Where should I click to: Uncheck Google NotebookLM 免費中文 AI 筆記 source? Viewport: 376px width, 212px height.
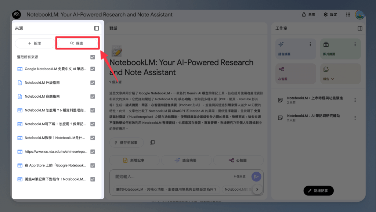(93, 69)
